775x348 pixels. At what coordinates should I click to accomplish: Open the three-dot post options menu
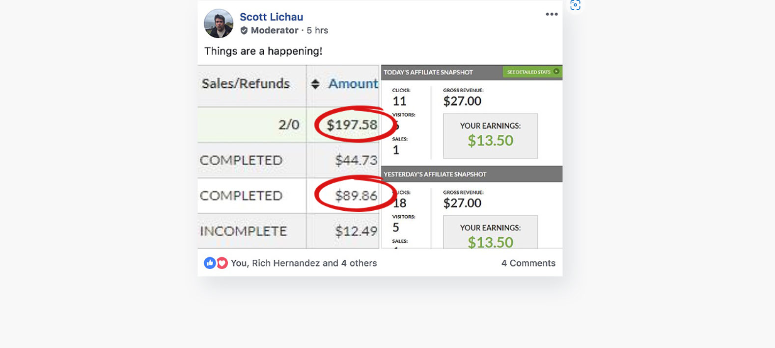click(x=552, y=14)
